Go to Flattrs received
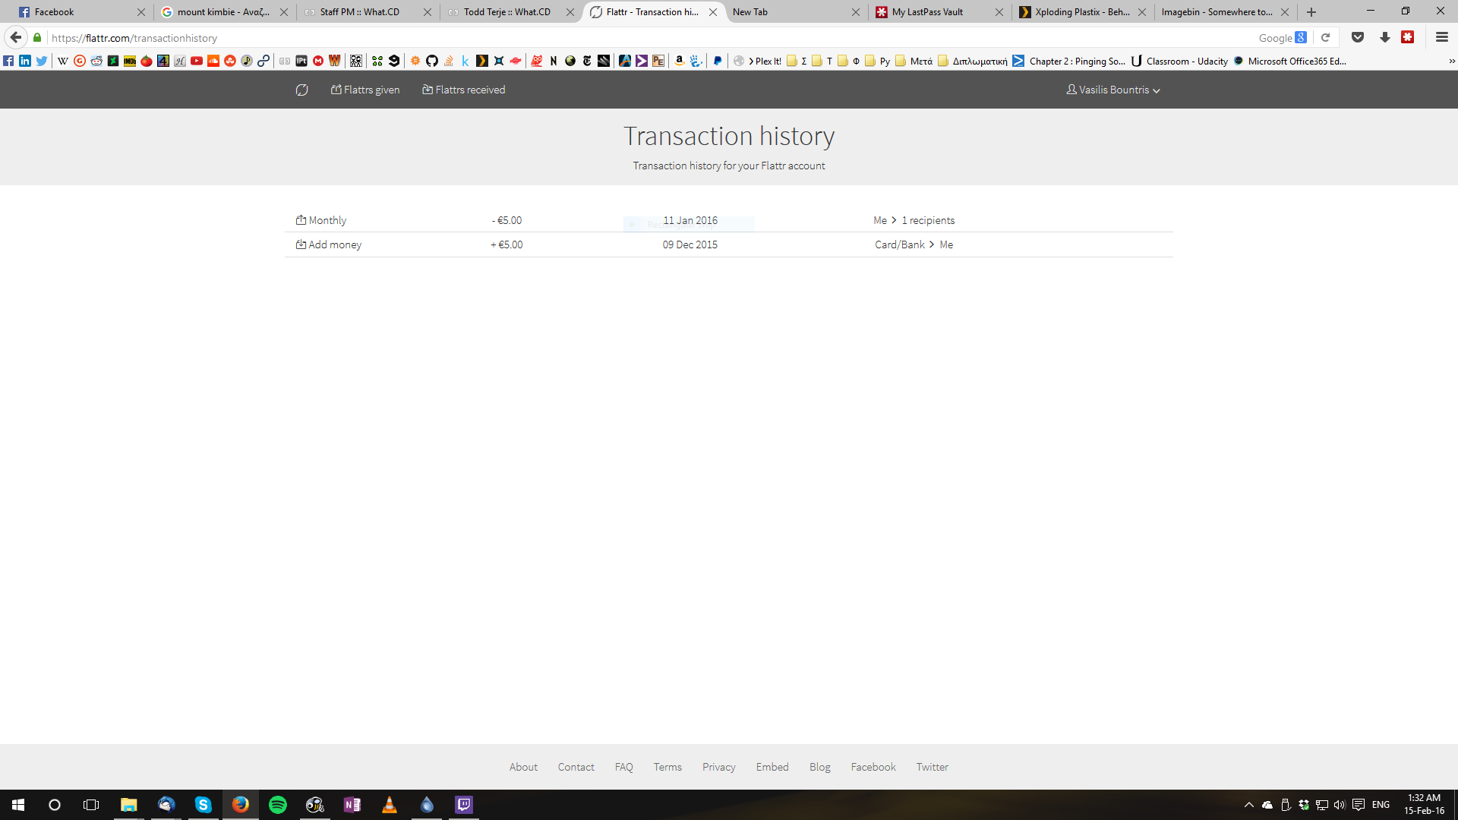 [464, 90]
